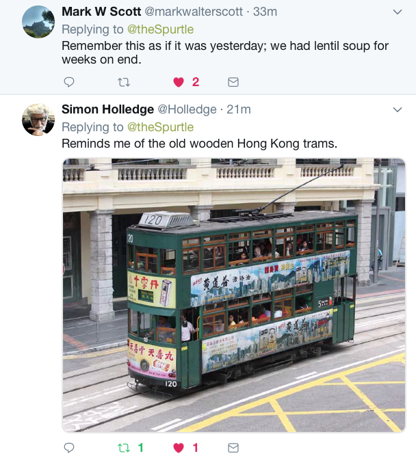
Task: Retweet Mark W Scott's lentil soup tweet
Action: pos(124,82)
